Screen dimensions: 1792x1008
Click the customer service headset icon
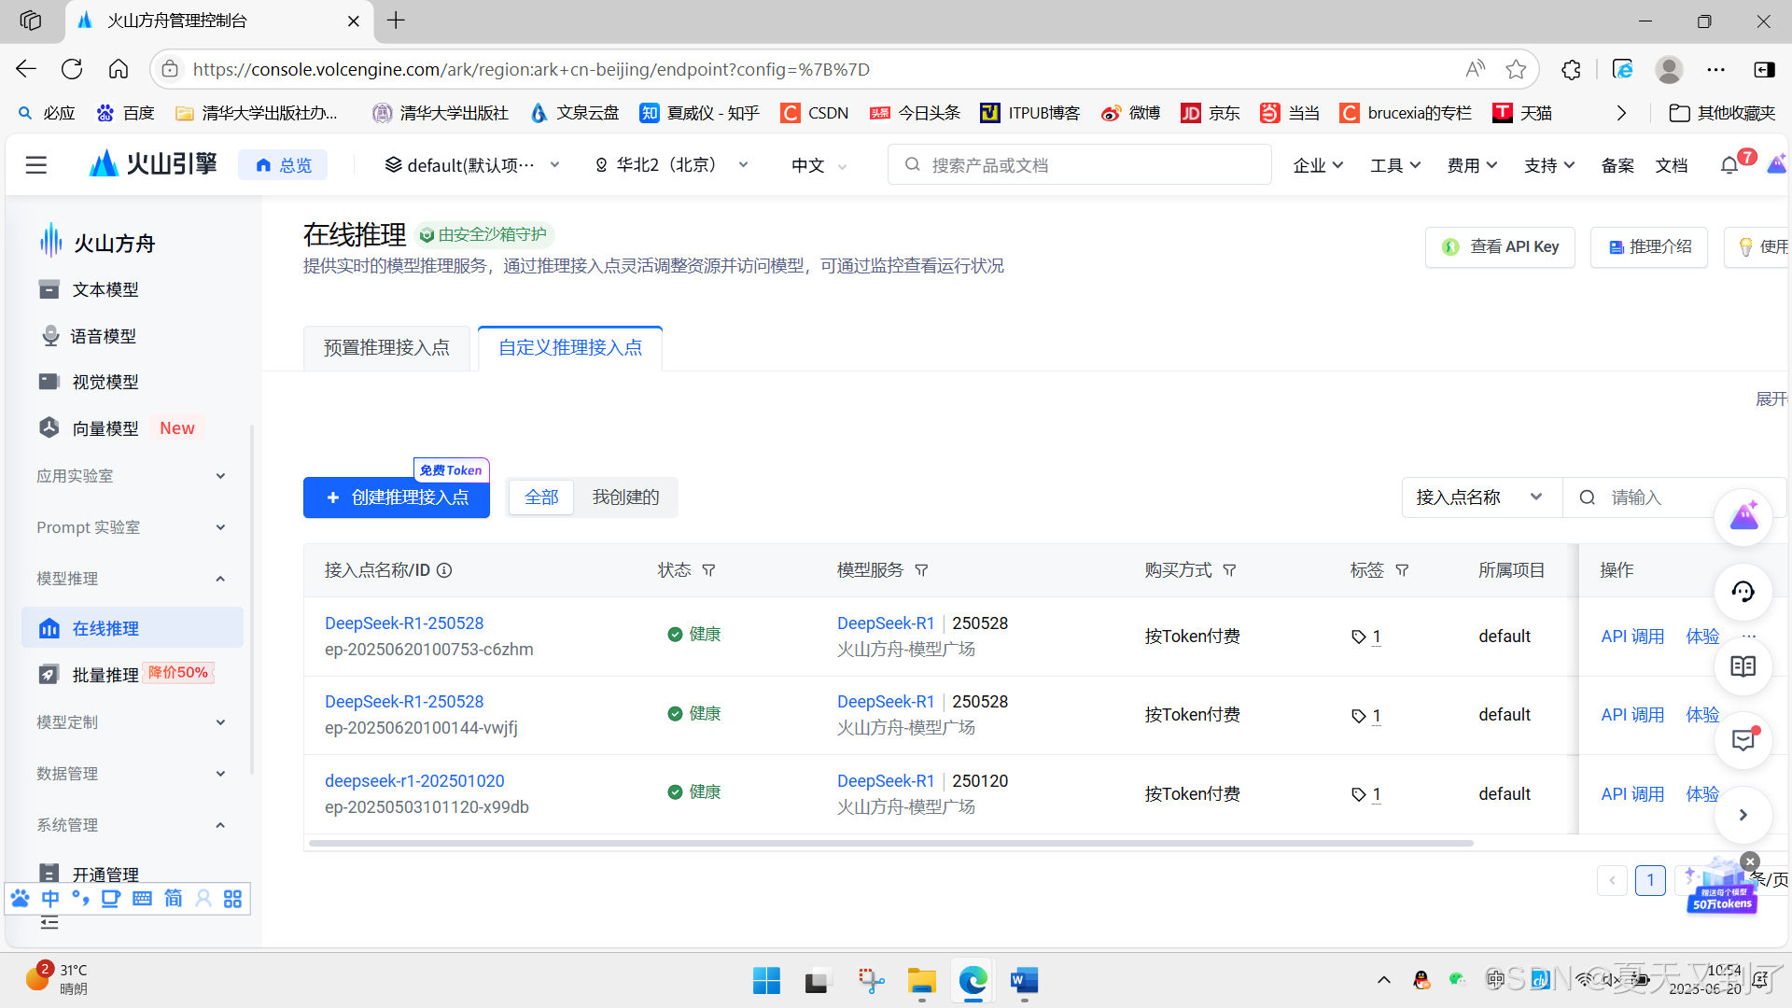point(1743,592)
